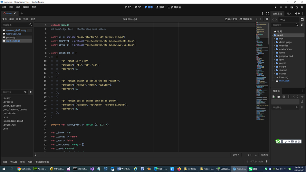Jump to _show_question method
The image size is (306, 172).
(x=12, y=106)
